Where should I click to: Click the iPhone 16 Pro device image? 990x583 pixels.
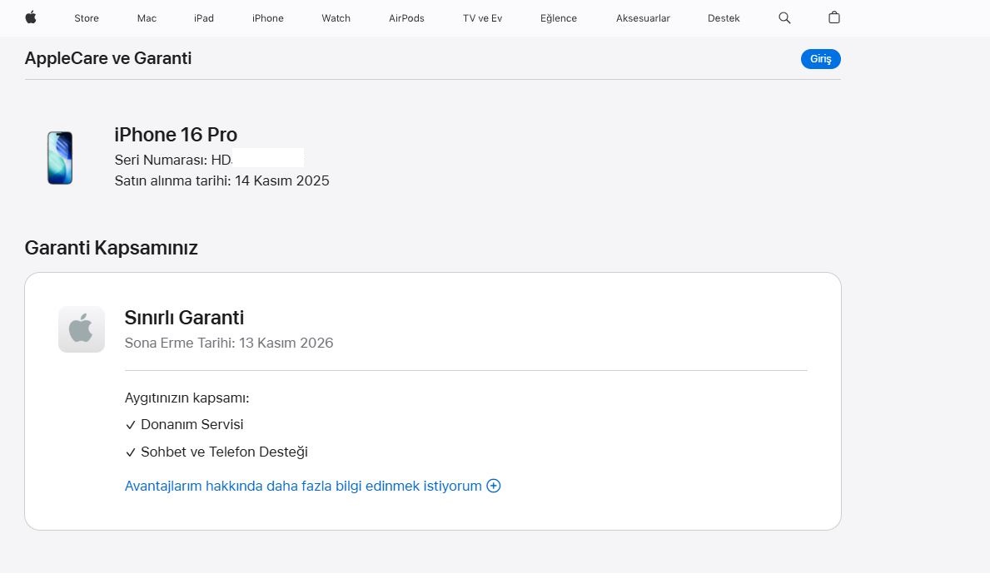(x=60, y=158)
